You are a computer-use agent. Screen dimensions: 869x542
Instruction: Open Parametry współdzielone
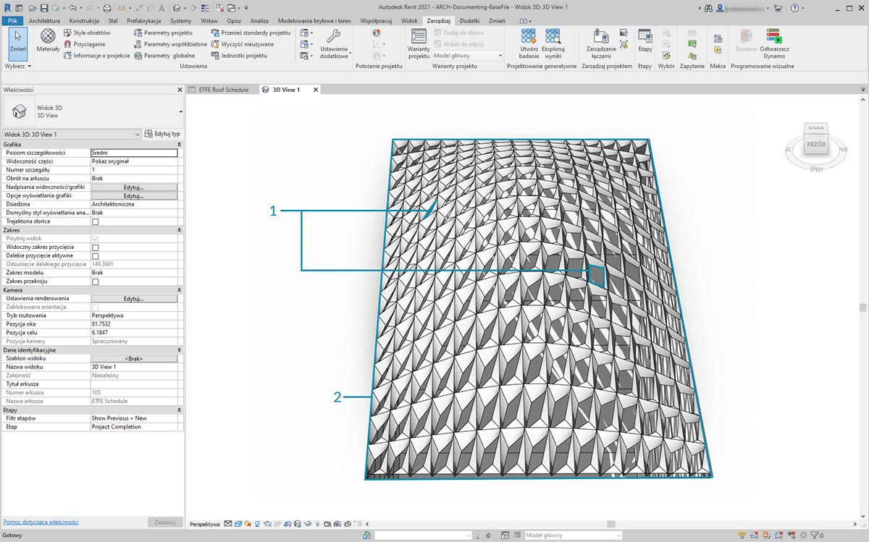(x=170, y=44)
